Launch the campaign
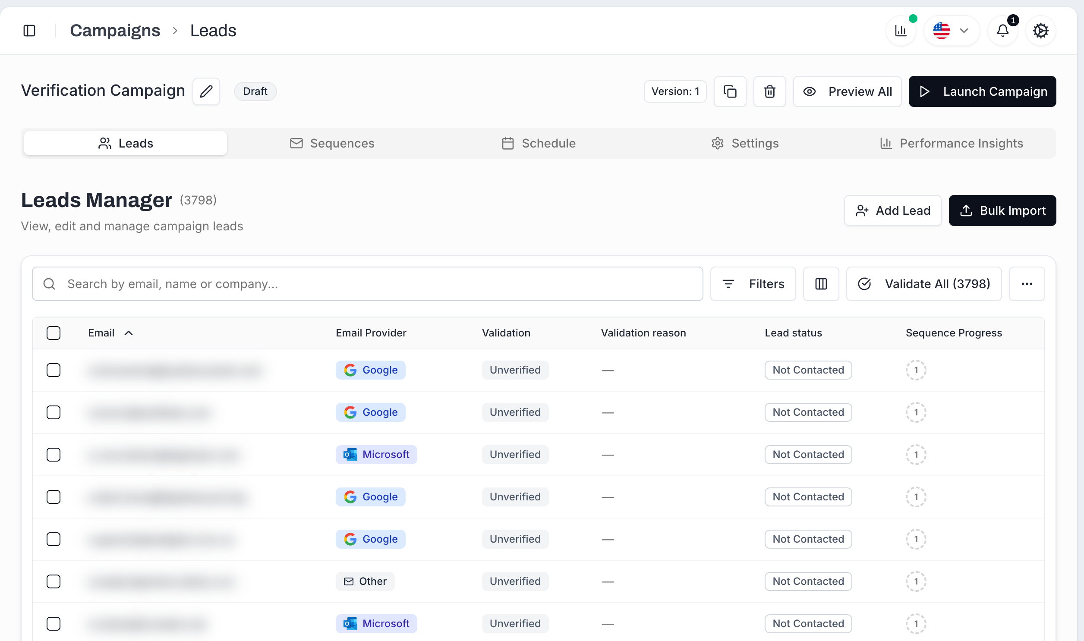This screenshot has width=1084, height=641. point(982,91)
